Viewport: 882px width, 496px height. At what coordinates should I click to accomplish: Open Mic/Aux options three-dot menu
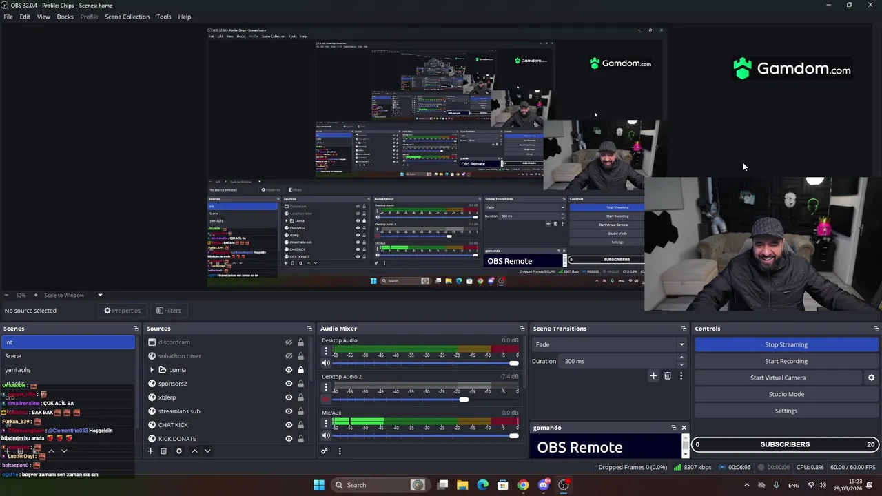pyautogui.click(x=326, y=423)
